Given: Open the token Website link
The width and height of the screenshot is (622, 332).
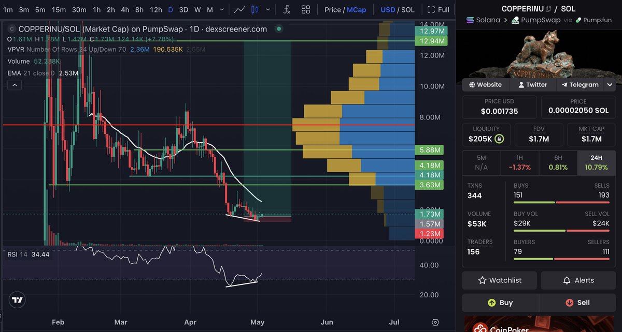Looking at the screenshot, I should [485, 84].
